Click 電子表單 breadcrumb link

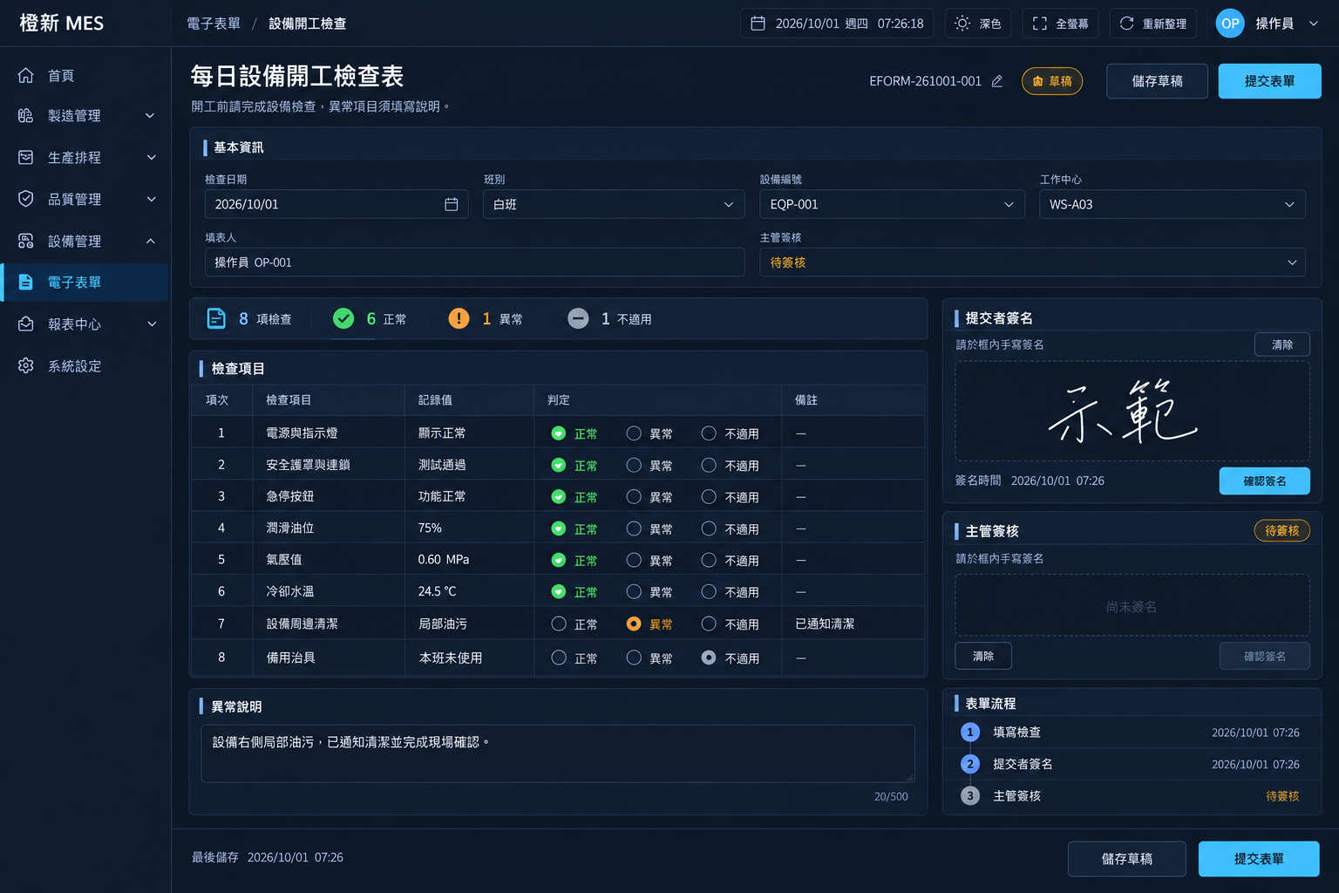(x=214, y=24)
